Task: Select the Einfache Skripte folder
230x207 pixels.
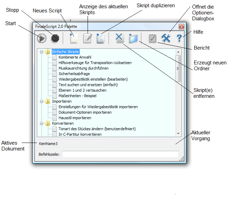Action: point(66,52)
